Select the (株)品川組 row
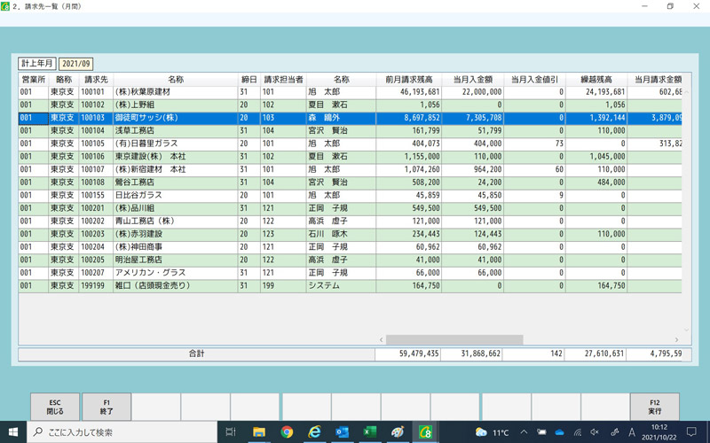710x443 pixels. [x=350, y=208]
